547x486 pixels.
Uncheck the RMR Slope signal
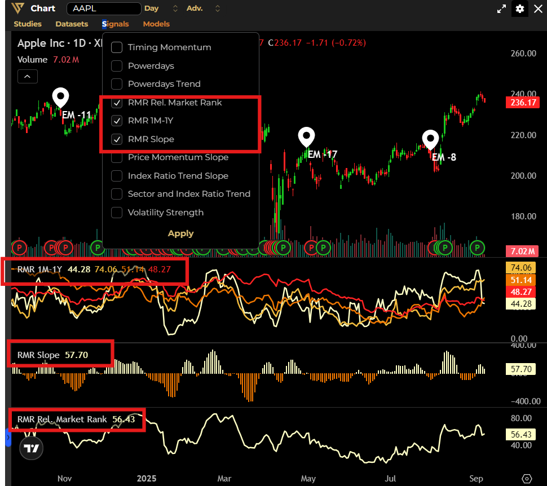coord(117,139)
